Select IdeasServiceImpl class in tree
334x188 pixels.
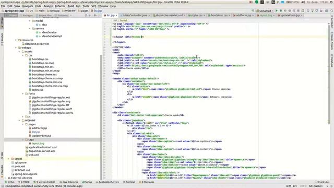point(52,36)
